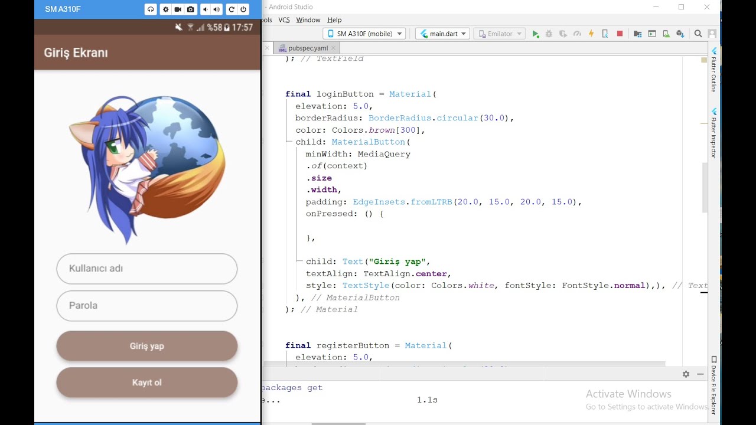Open the Project Structure icon
Viewport: 756px width, 425px height.
(637, 34)
